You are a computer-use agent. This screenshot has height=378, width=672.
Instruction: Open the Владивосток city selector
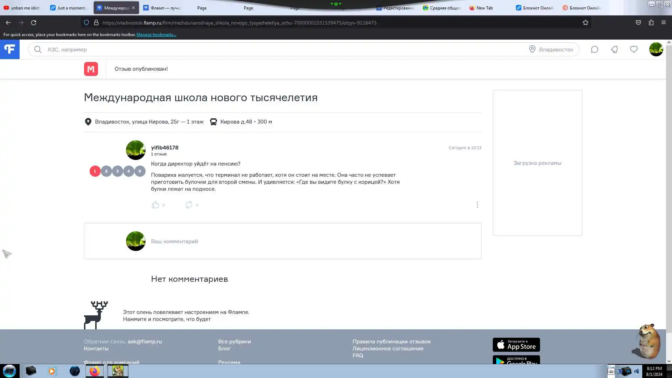(x=551, y=49)
